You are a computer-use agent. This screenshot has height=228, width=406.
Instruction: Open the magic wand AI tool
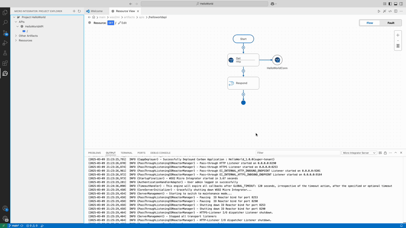pyautogui.click(x=384, y=11)
